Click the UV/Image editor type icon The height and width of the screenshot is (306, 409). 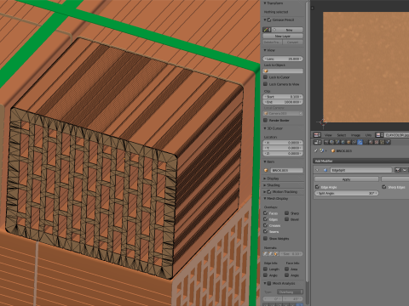pyautogui.click(x=317, y=135)
